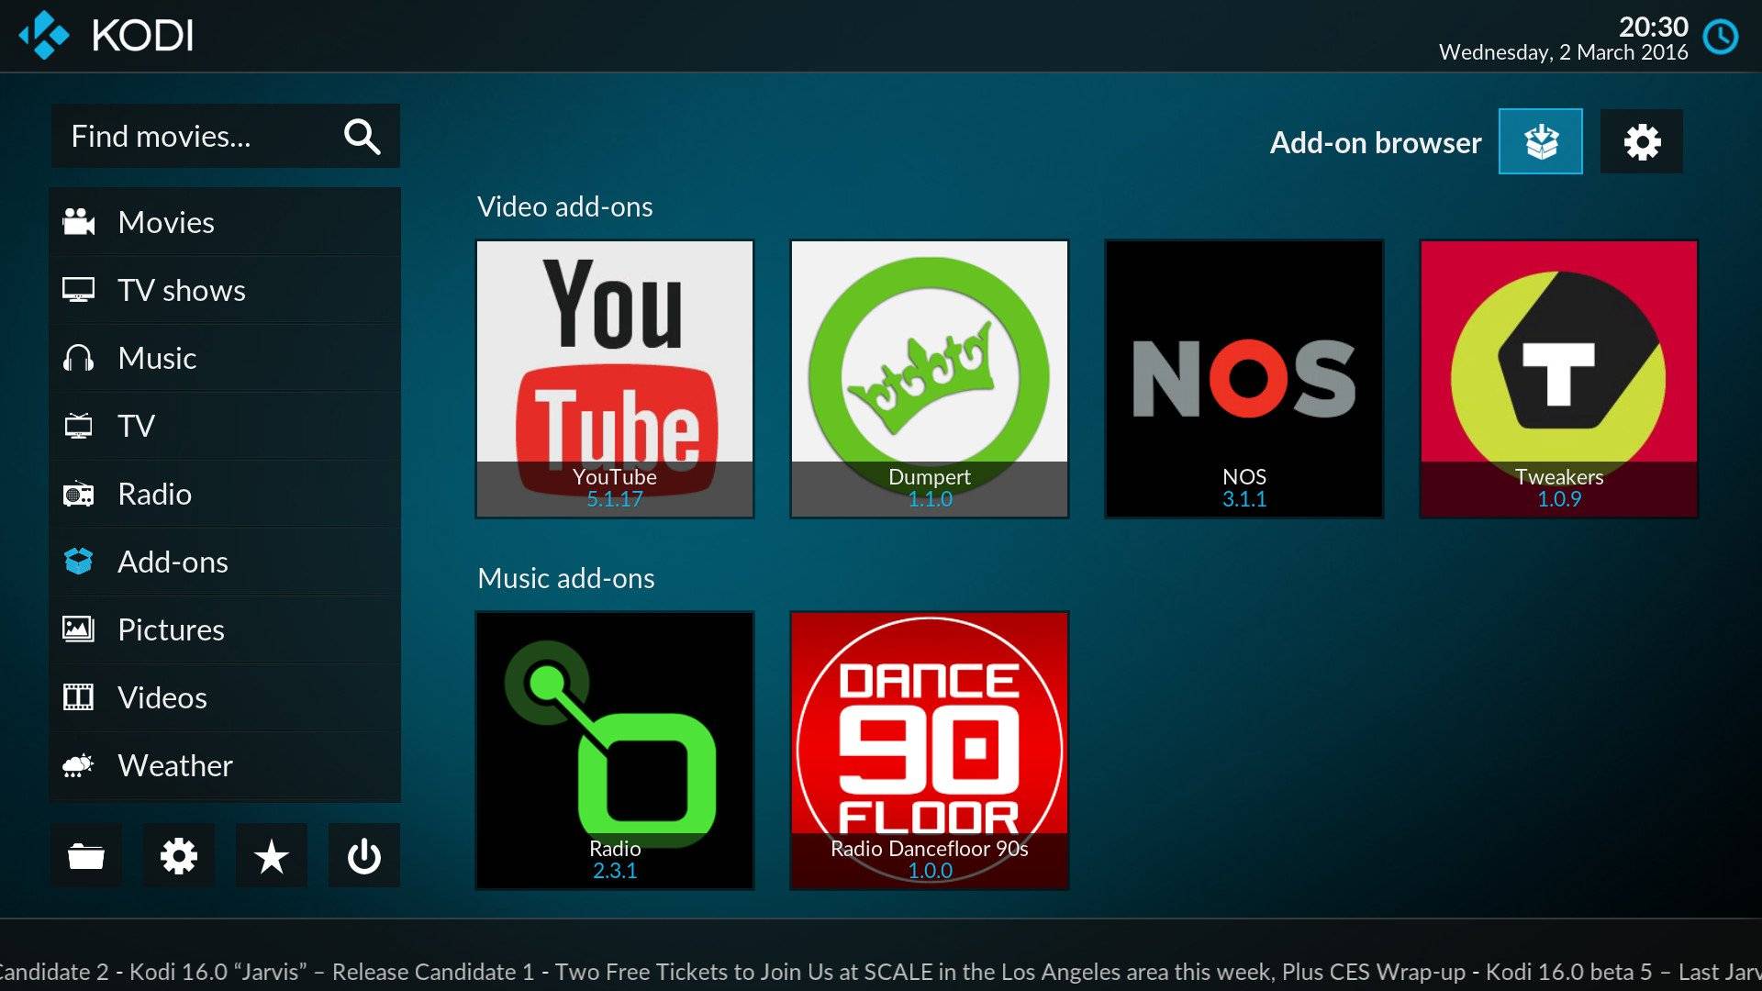Viewport: 1762px width, 991px height.
Task: Open the Add-on browser panel
Action: [1542, 141]
